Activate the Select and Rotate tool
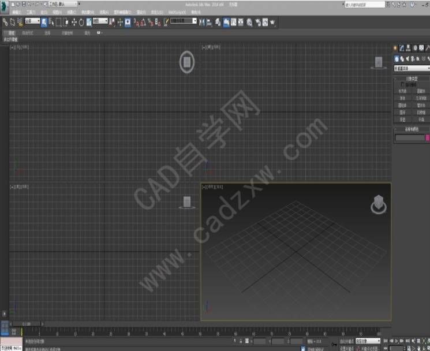 click(81, 23)
